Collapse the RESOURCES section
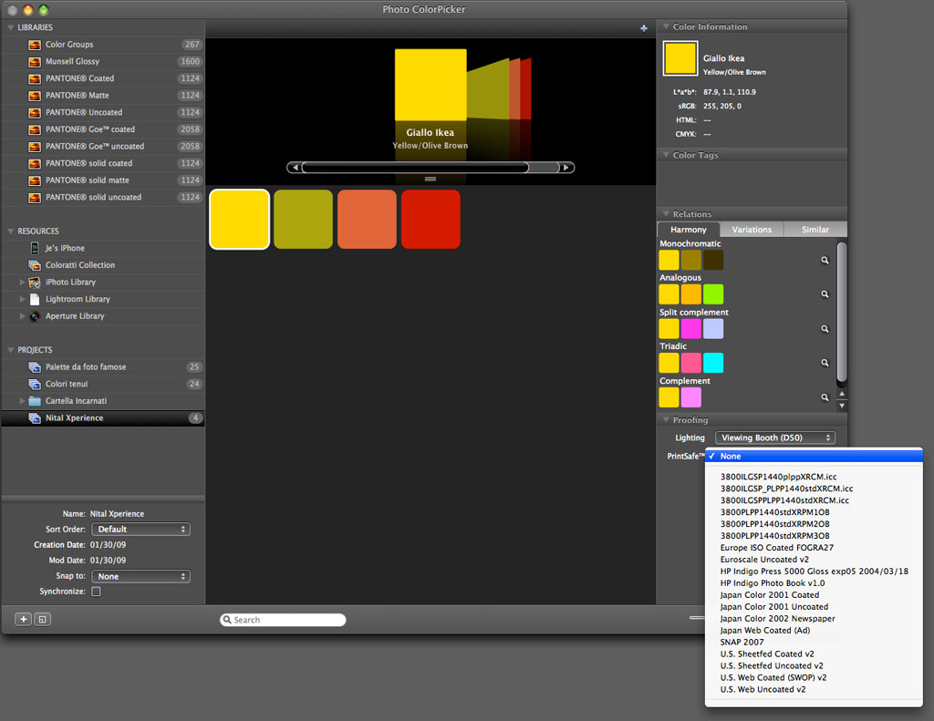Image resolution: width=934 pixels, height=721 pixels. click(11, 231)
